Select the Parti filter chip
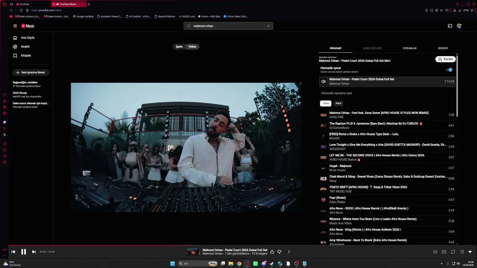The image size is (477, 268). 338,103
